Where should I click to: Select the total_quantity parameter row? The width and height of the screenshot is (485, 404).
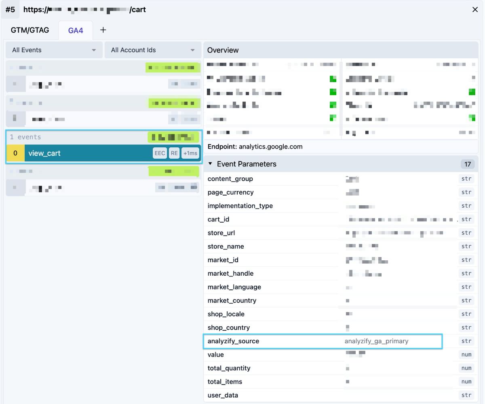point(341,368)
